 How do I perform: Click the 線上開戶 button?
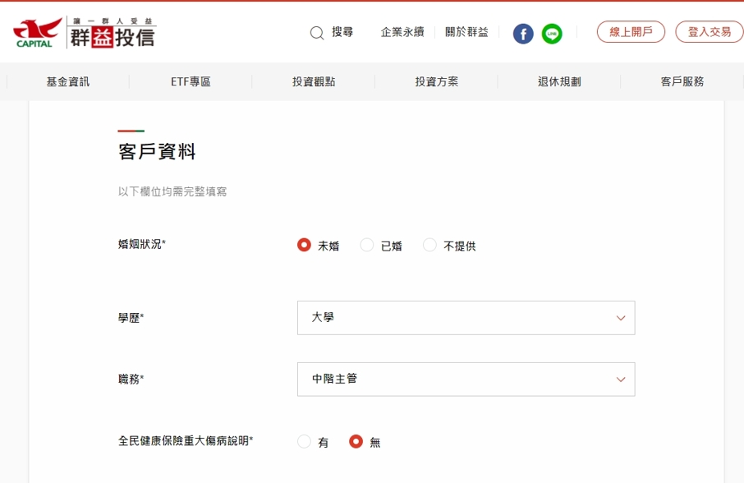[631, 32]
